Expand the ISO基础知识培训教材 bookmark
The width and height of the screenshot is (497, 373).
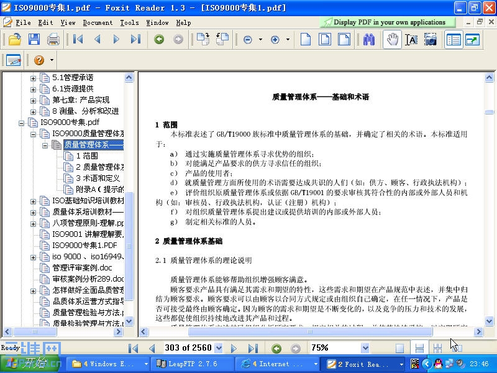point(33,201)
